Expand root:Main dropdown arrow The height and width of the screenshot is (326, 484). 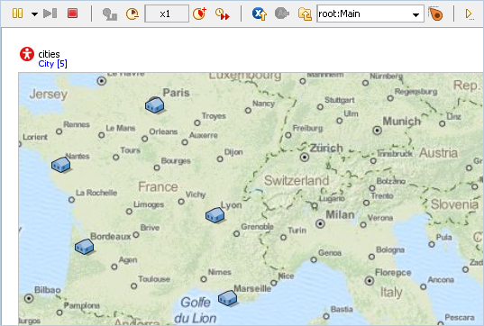(x=416, y=14)
